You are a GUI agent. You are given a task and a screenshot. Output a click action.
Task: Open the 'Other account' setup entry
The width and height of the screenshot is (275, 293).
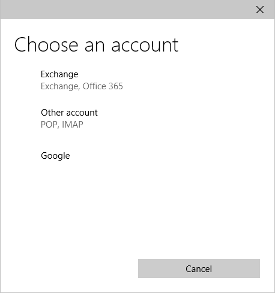[x=137, y=119]
